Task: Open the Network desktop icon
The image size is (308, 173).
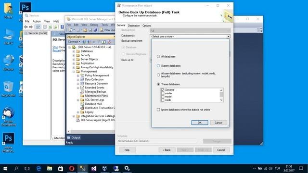Action: pos(9,63)
